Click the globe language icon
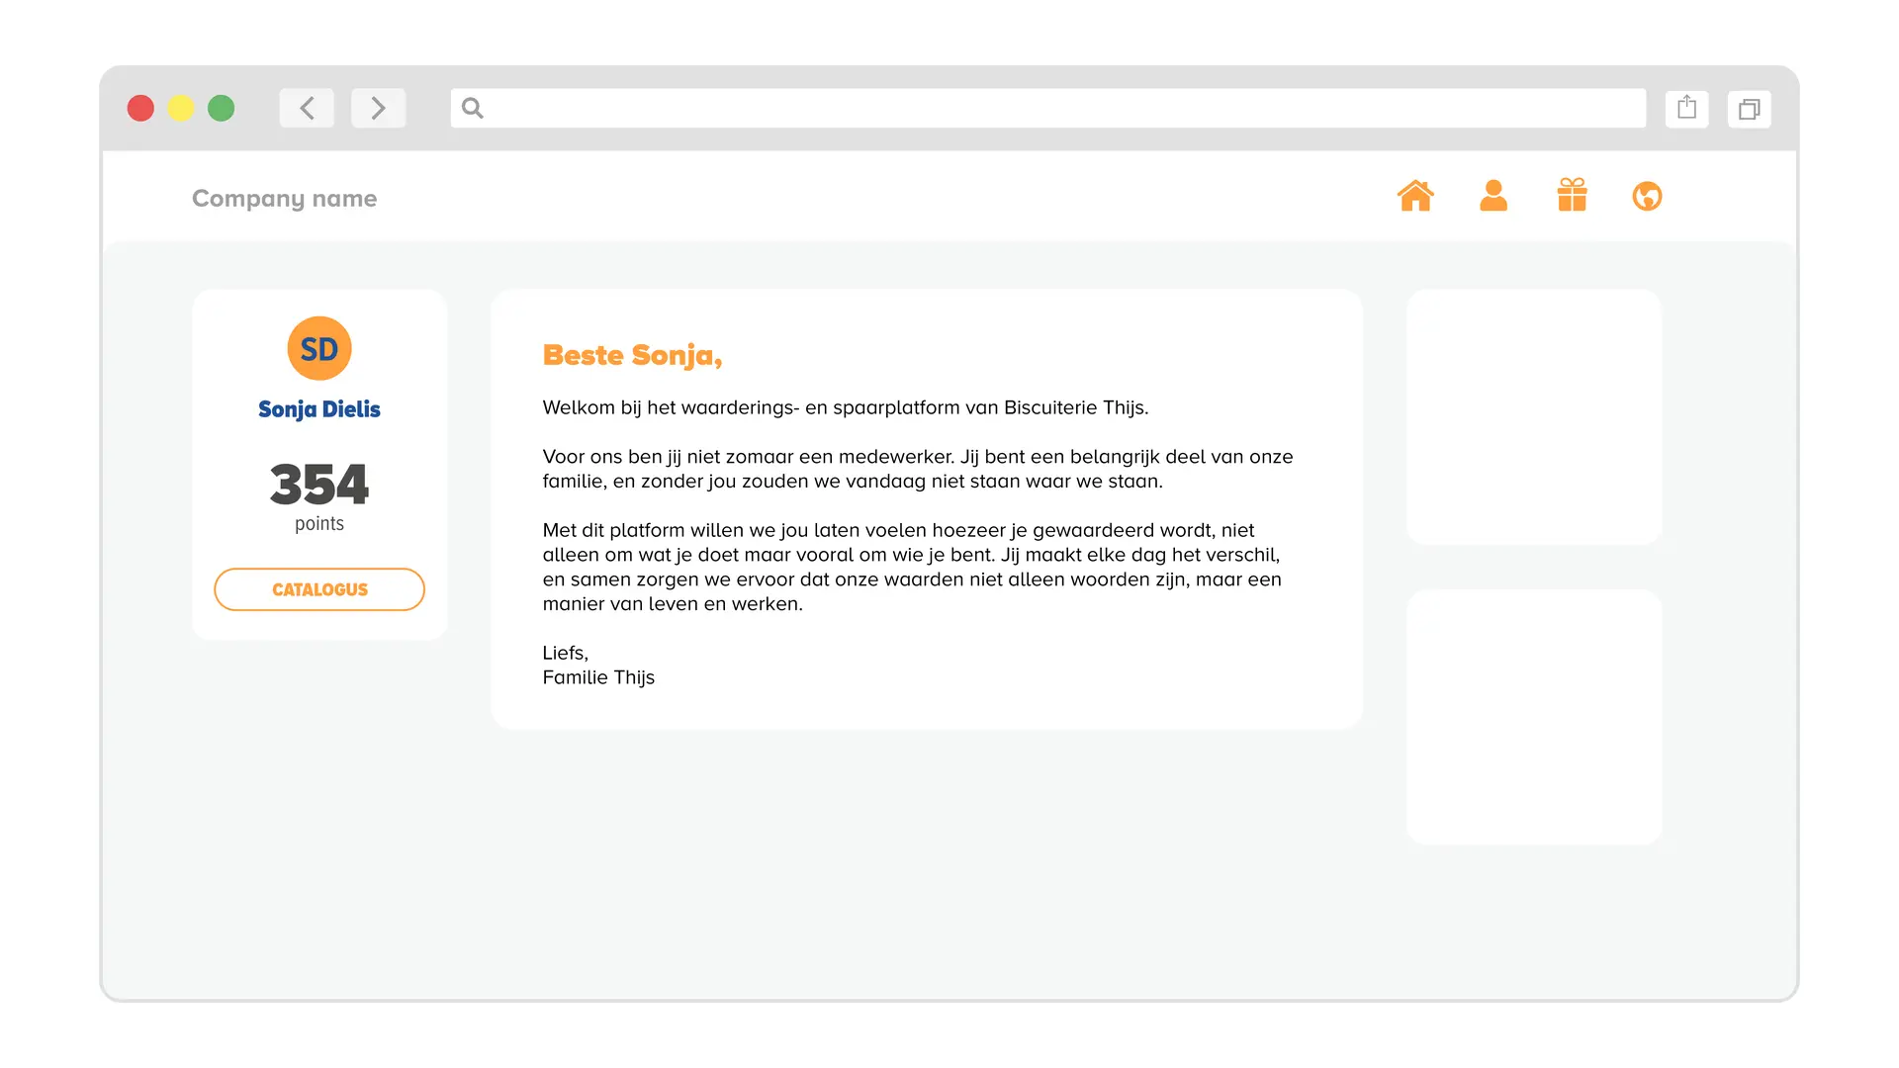 [1647, 197]
